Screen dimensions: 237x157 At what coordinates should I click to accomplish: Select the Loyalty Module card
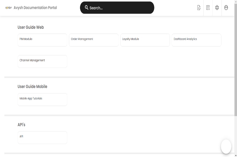(145, 40)
